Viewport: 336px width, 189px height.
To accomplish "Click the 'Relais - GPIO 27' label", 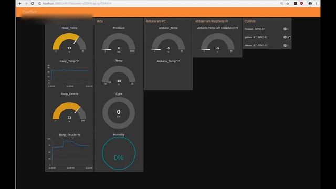I will [x=255, y=29].
